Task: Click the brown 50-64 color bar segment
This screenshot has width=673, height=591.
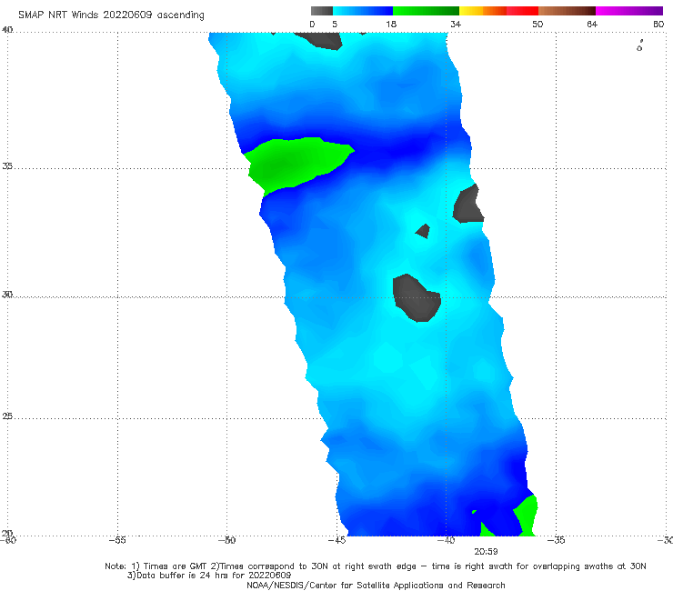Action: point(567,11)
